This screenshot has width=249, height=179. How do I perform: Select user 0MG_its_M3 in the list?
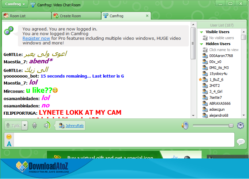[219, 68]
